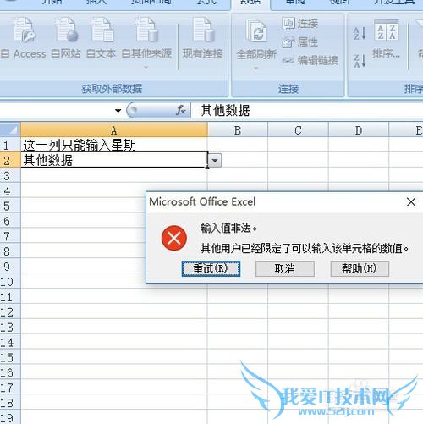Select column B header
423x424 pixels.
(238, 130)
